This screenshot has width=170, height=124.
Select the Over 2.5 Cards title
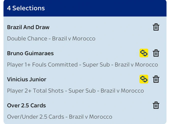pyautogui.click(x=26, y=105)
